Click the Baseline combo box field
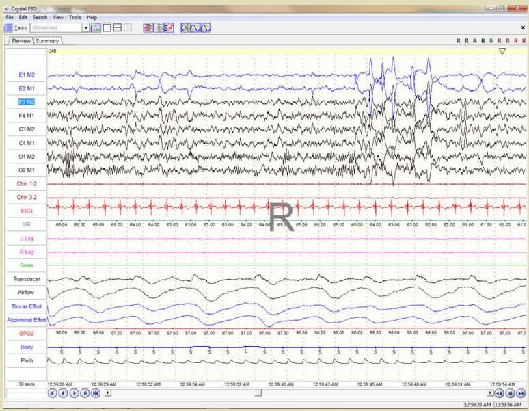The height and width of the screenshot is (411, 529). (56, 27)
